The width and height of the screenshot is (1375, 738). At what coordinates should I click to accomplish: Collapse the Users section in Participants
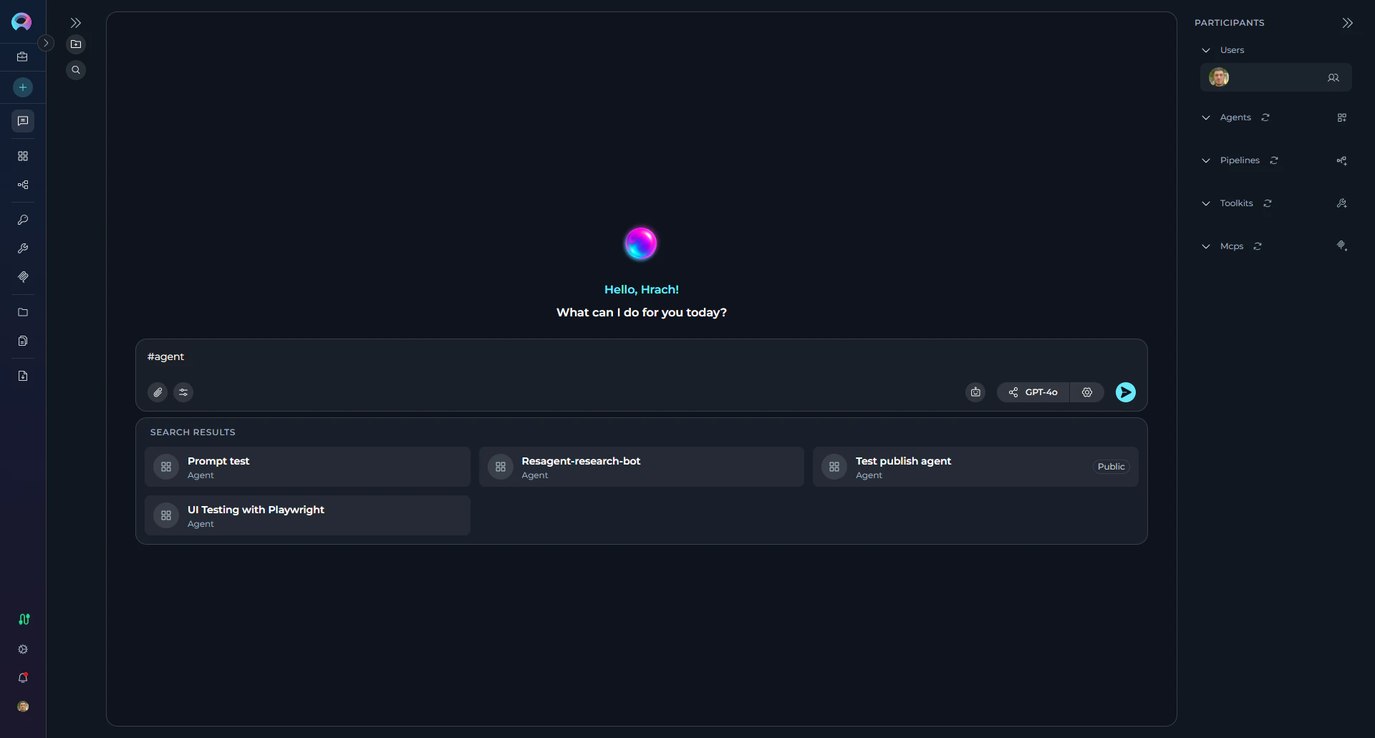(1205, 49)
